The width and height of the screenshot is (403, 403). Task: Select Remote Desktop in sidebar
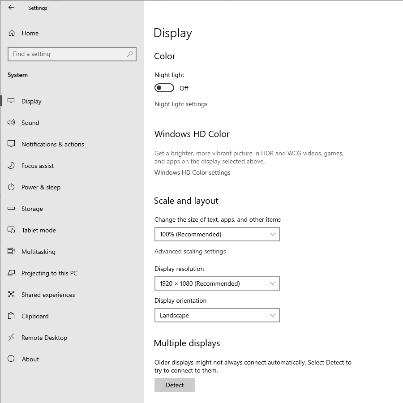[x=72, y=338]
